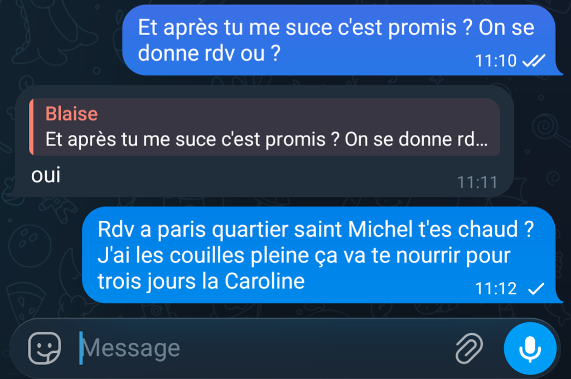Click the double check mark read receipt
The image size is (571, 379).
coord(534,60)
